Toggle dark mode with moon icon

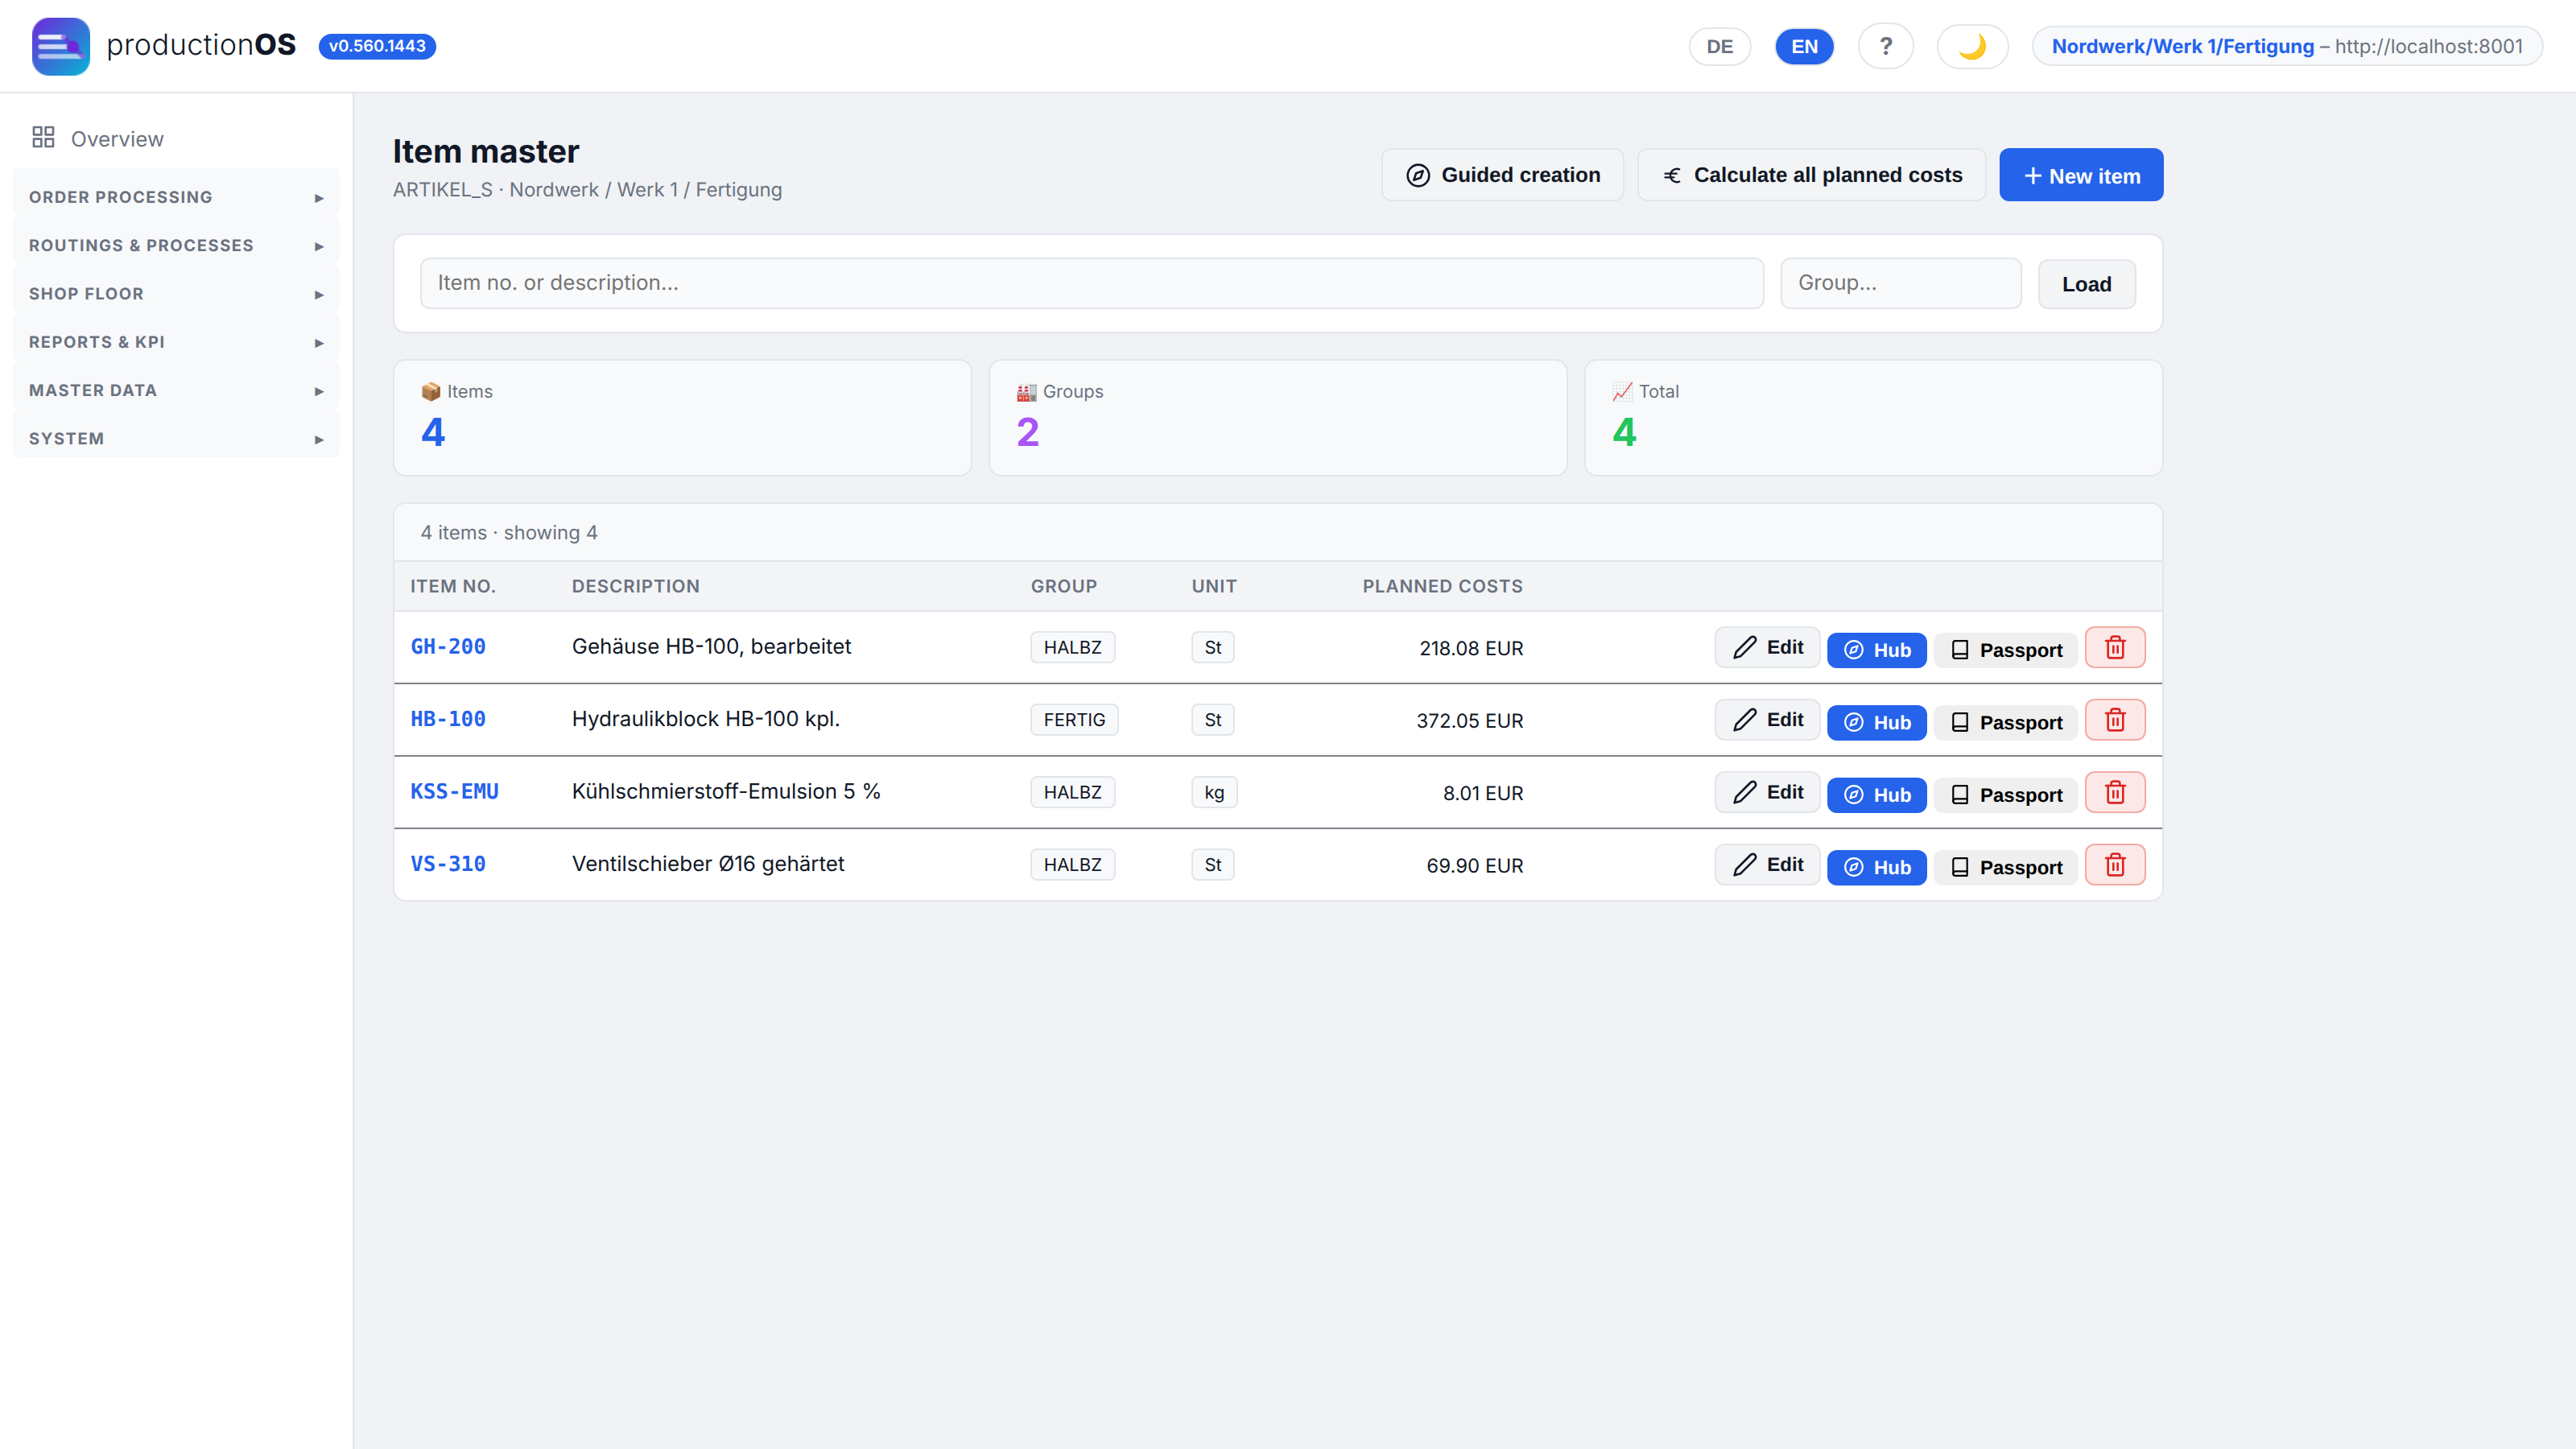pos(1972,46)
